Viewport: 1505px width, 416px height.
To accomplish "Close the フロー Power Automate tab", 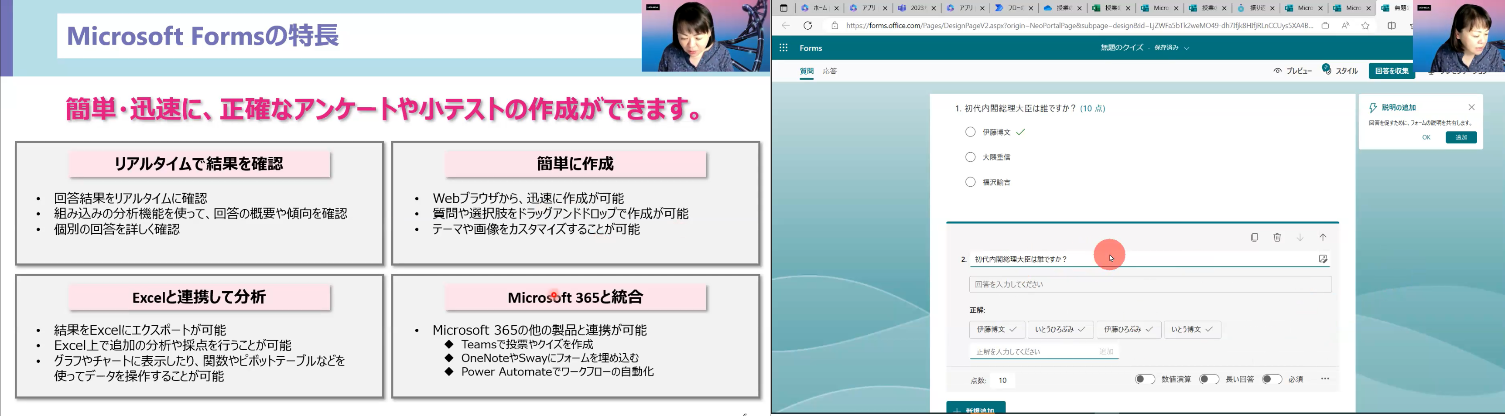I will [1031, 8].
